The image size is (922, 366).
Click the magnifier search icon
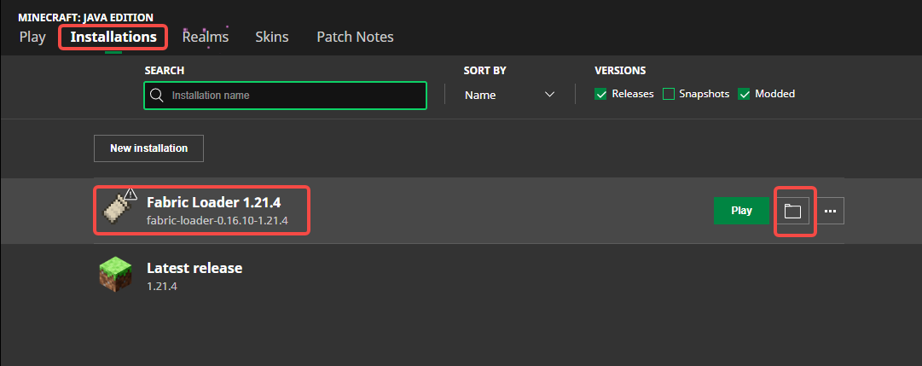[156, 96]
